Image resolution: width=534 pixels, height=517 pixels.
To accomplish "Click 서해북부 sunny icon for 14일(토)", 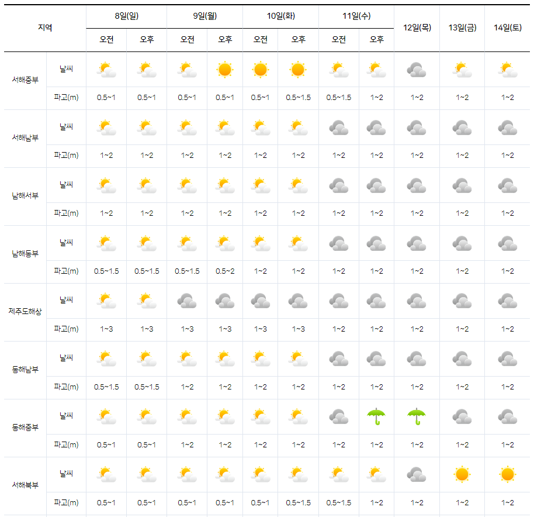I will pos(508,474).
